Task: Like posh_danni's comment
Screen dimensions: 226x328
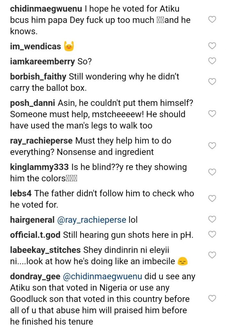Action: coord(212,114)
